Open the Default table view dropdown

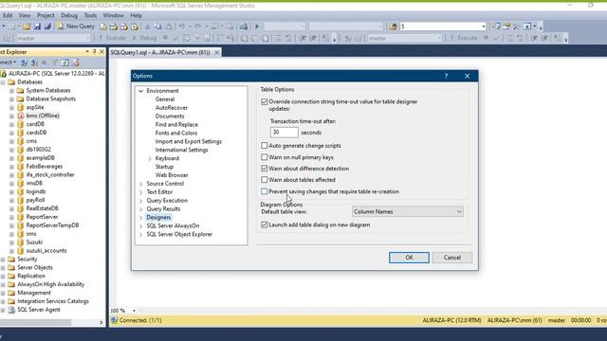pyautogui.click(x=407, y=211)
